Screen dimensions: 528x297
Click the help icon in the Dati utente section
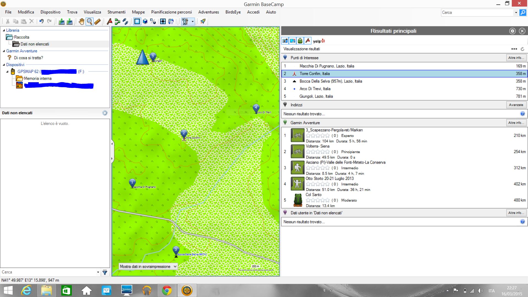click(x=522, y=222)
